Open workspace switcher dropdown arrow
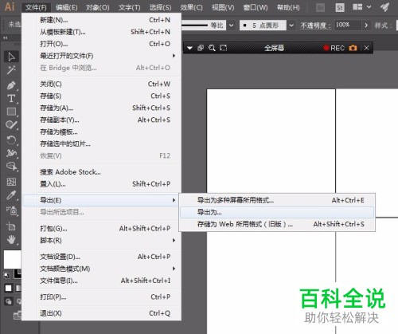Screen dimensions: 398x334 click(x=369, y=7)
